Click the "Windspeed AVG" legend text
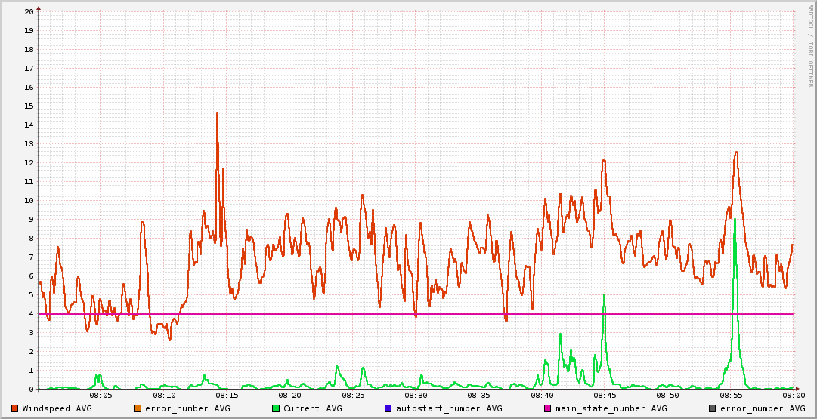817x419 pixels. tap(57, 408)
